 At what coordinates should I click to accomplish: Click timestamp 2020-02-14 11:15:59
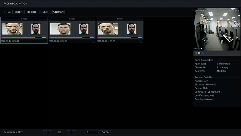pos(106,41)
